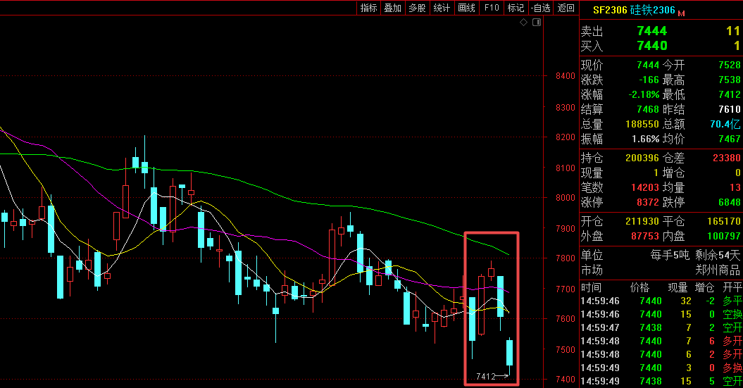This screenshot has width=743, height=388.
Task: Click the 时间 column header in the tick list
Action: tap(592, 288)
